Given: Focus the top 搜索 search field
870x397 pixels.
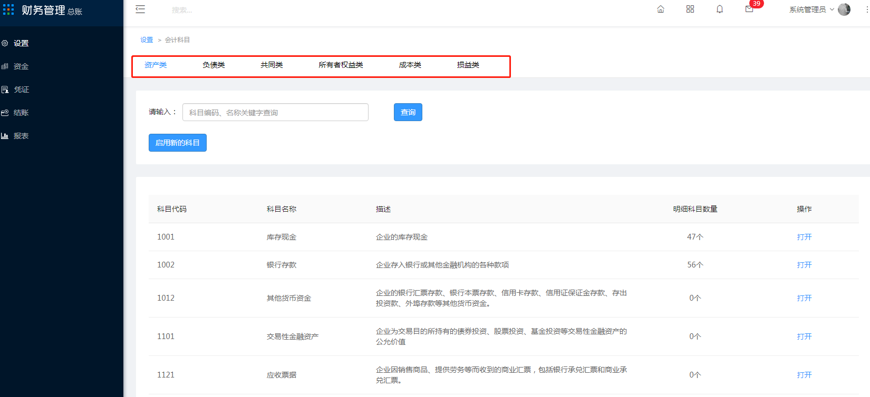Looking at the screenshot, I should pos(182,10).
